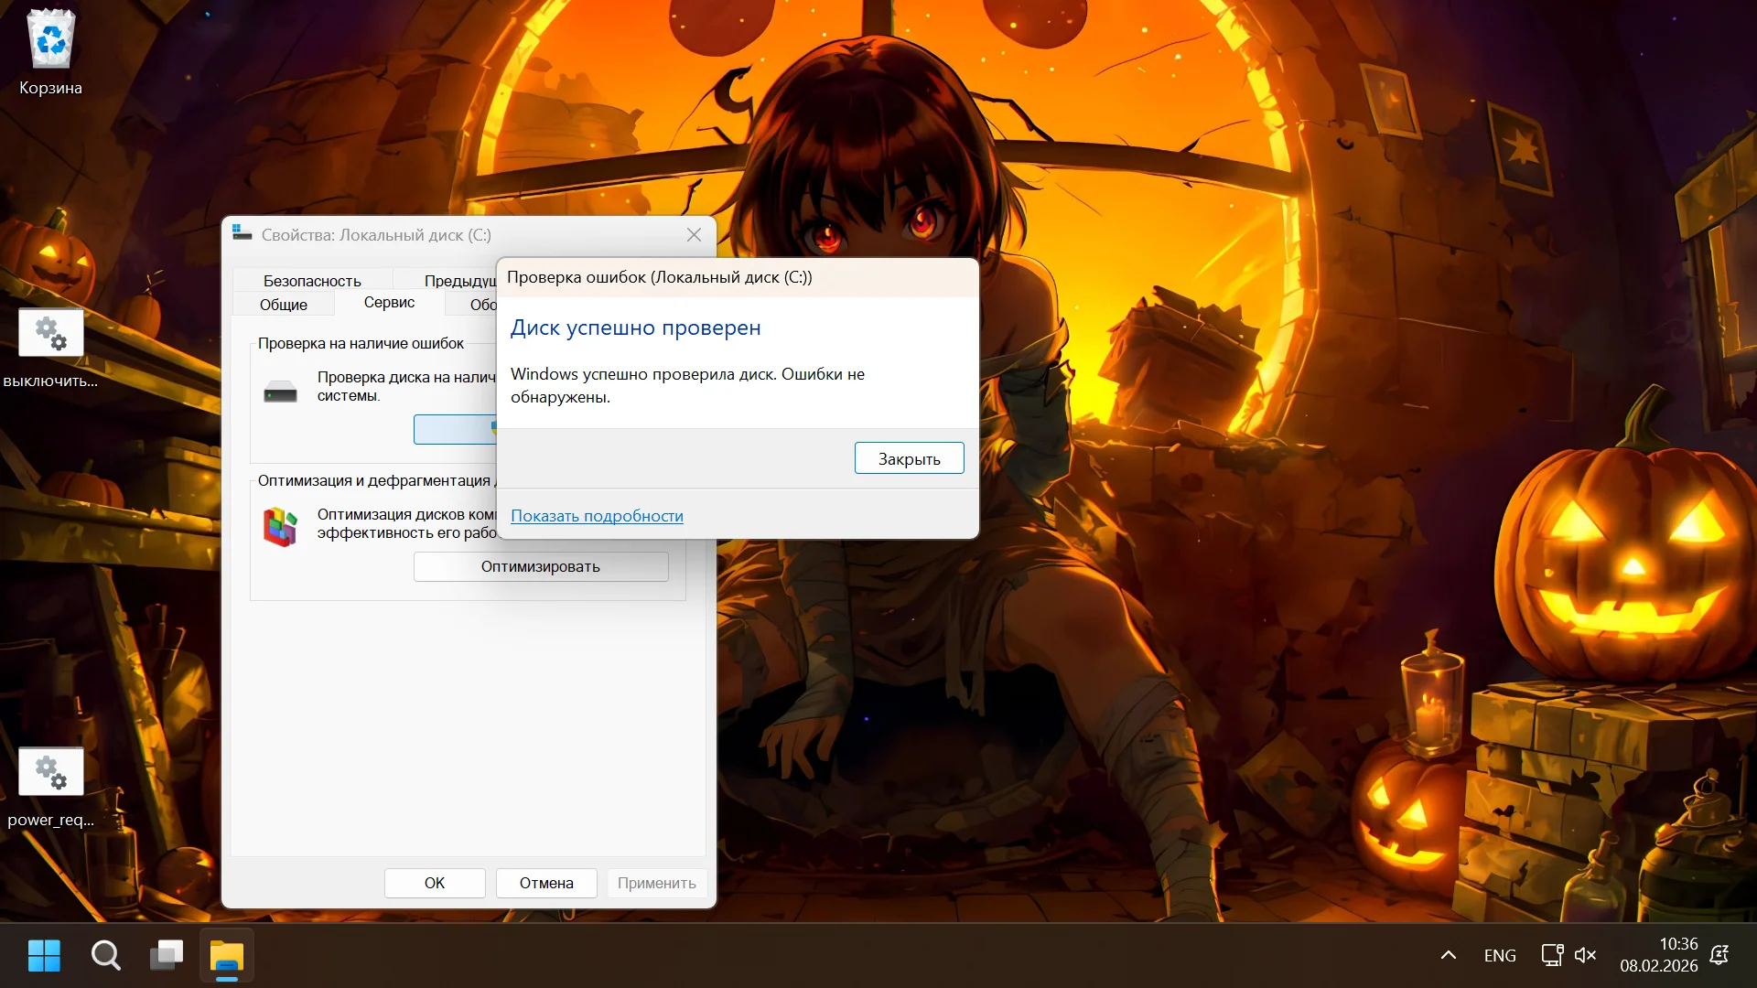
Task: Click the muted volume tray icon
Action: point(1585,955)
